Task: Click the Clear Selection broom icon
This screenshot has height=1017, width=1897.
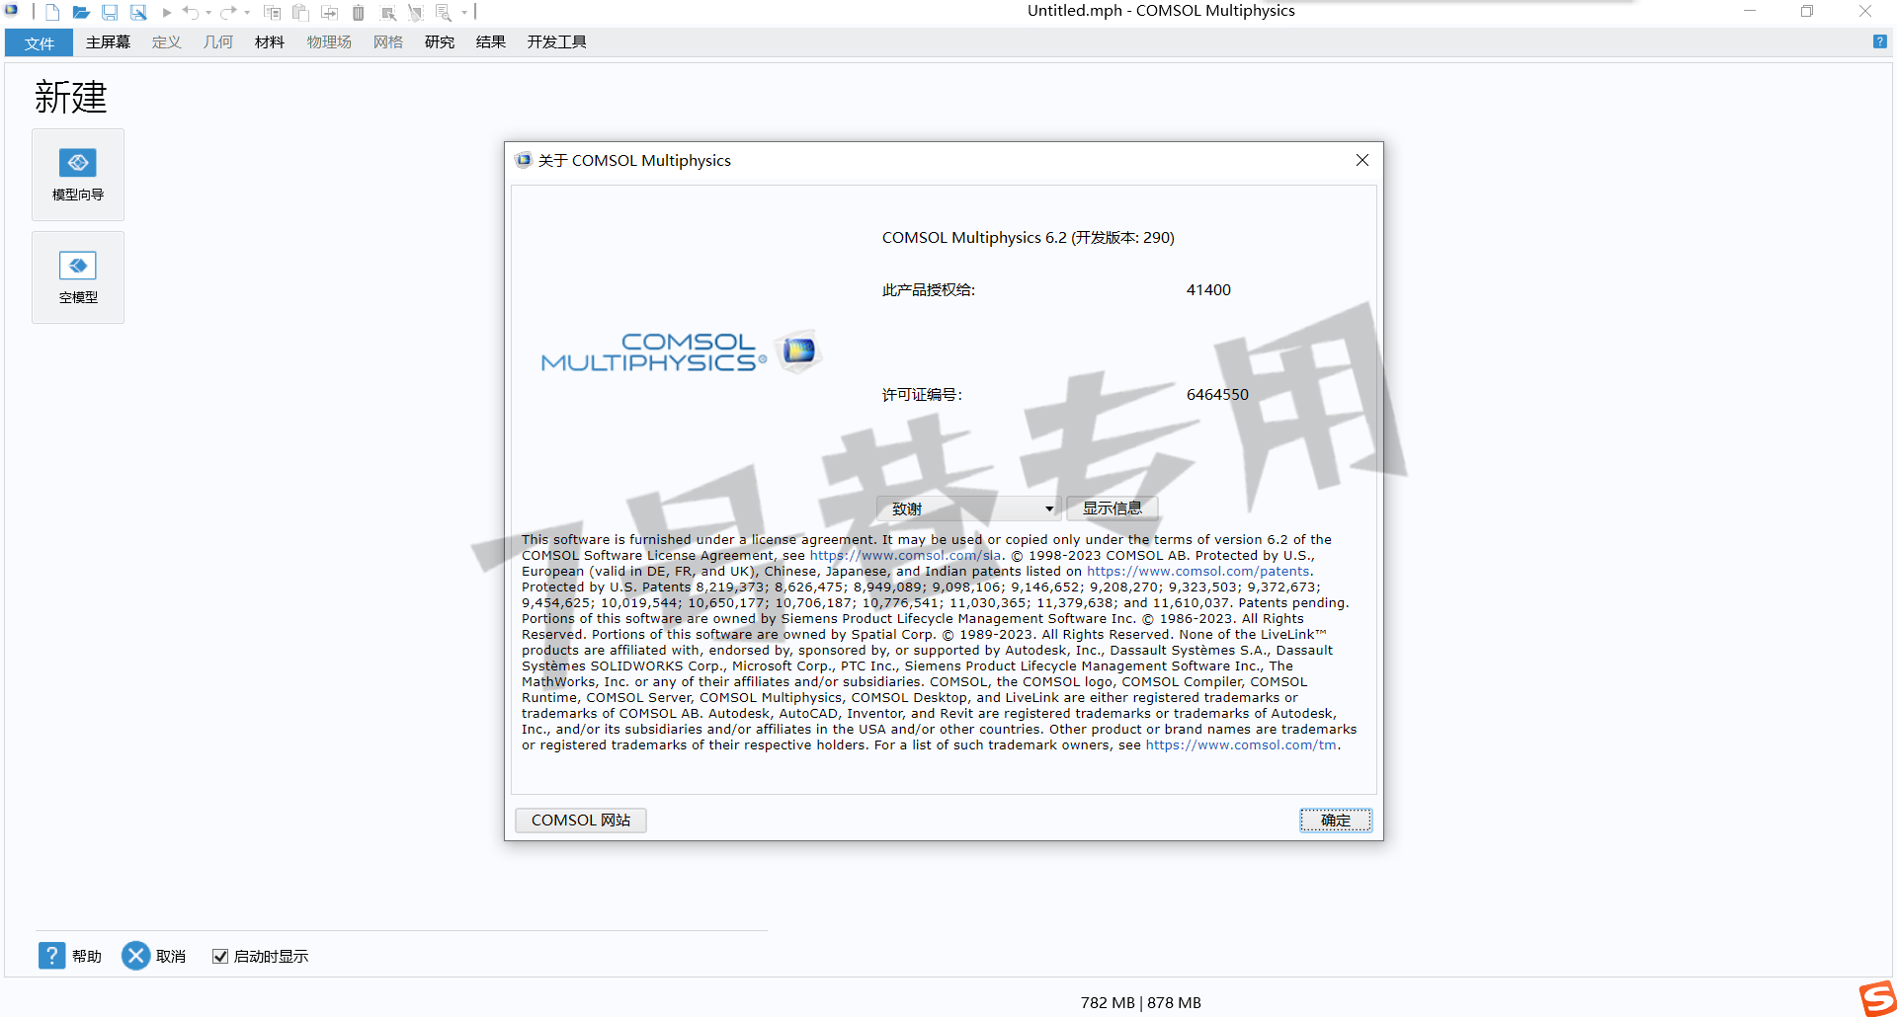Action: [416, 13]
